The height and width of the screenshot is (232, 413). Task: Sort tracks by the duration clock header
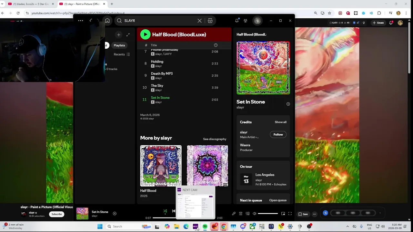216,45
